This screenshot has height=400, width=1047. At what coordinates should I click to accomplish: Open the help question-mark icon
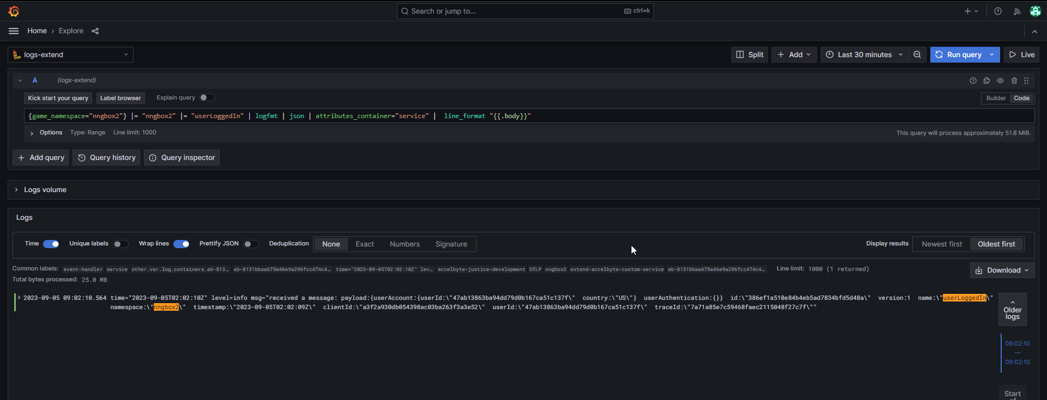click(997, 11)
